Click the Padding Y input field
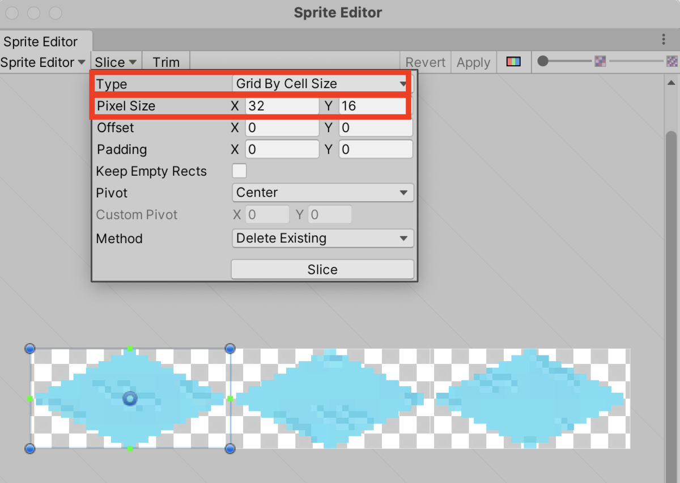680x483 pixels. tap(376, 150)
